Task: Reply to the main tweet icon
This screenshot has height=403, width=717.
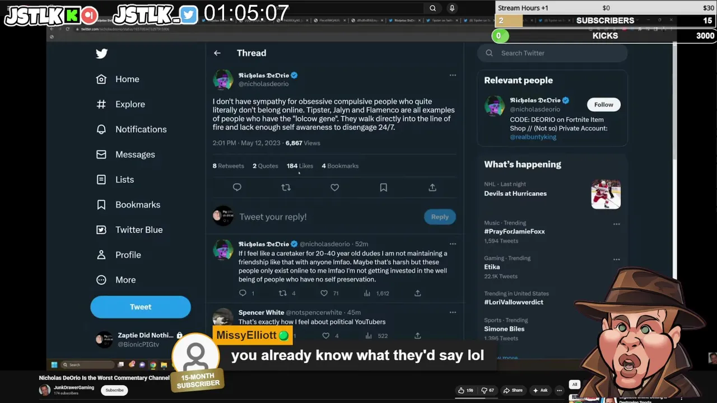Action: point(237,188)
